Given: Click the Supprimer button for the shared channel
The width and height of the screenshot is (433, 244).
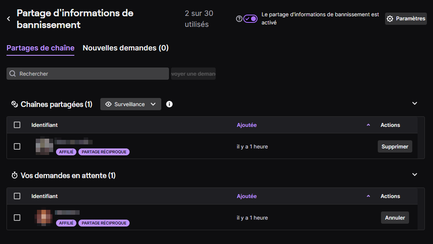Looking at the screenshot, I should point(395,146).
